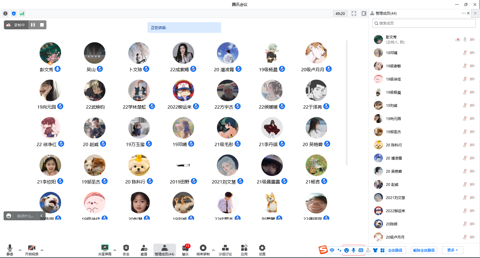Click the 解除全体静音 button
The width and height of the screenshot is (480, 258).
(x=424, y=250)
